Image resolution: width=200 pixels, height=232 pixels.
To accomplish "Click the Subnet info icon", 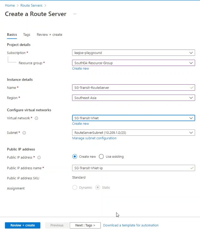I will [x=24, y=133].
